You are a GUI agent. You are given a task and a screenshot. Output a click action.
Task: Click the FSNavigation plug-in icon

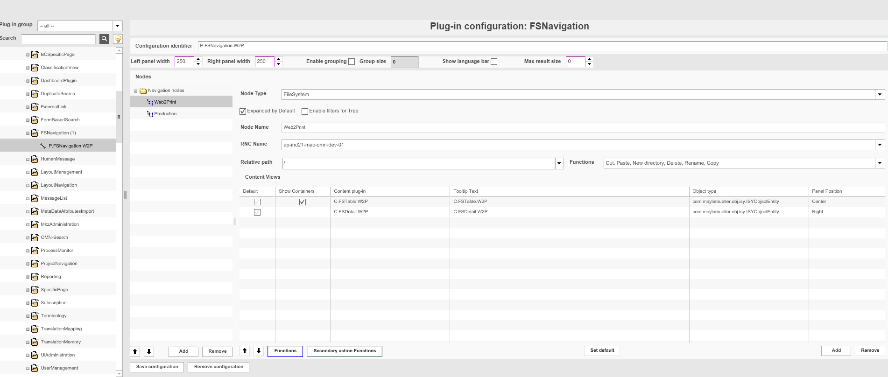click(x=35, y=133)
